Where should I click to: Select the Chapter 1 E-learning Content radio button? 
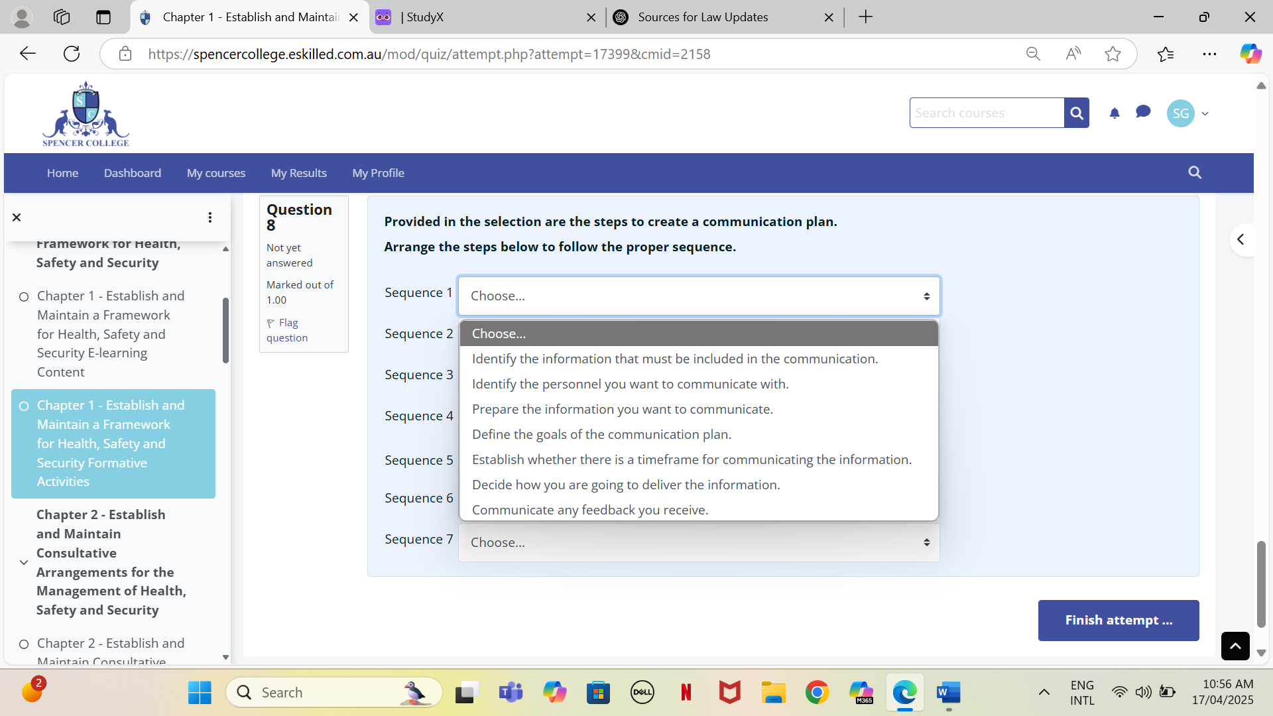(24, 296)
